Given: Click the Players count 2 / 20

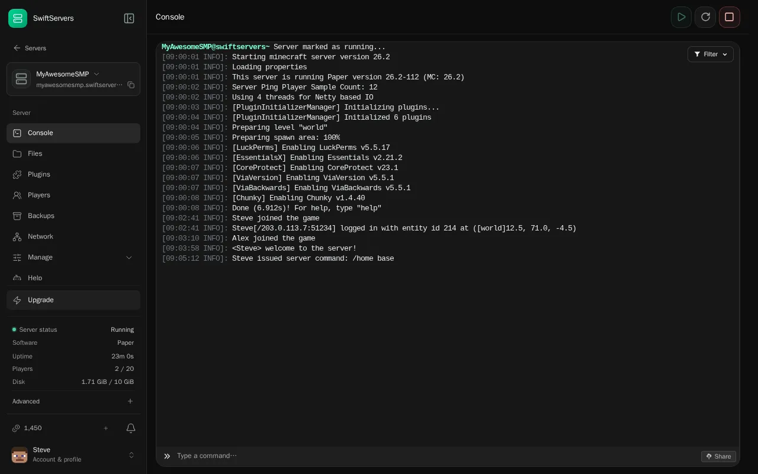Looking at the screenshot, I should click(x=124, y=369).
